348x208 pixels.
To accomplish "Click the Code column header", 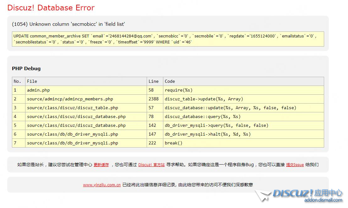I will point(243,82).
